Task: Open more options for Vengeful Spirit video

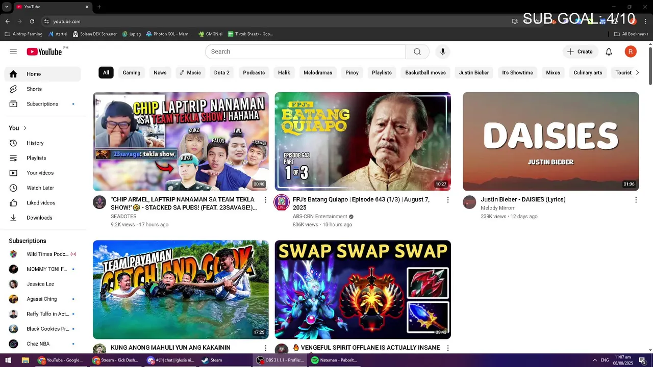Action: pos(448,348)
